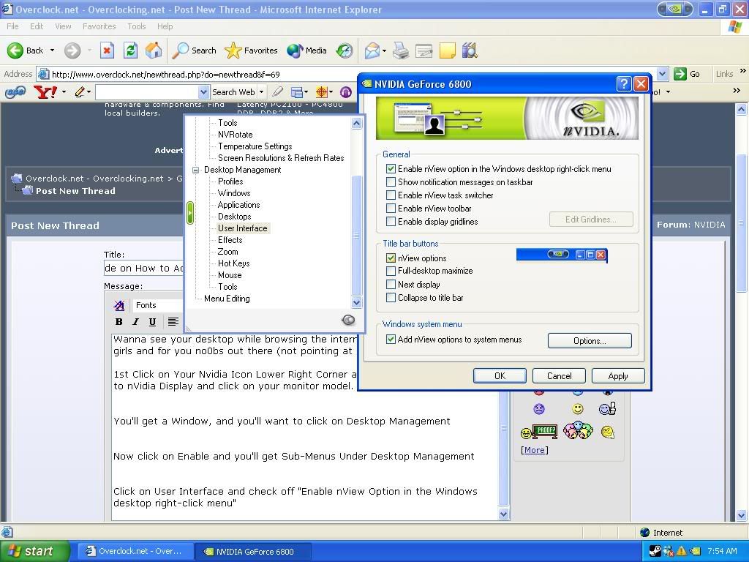This screenshot has width=749, height=562.
Task: Click the Yahoo! Y! logo in the toolbar
Action: click(45, 91)
